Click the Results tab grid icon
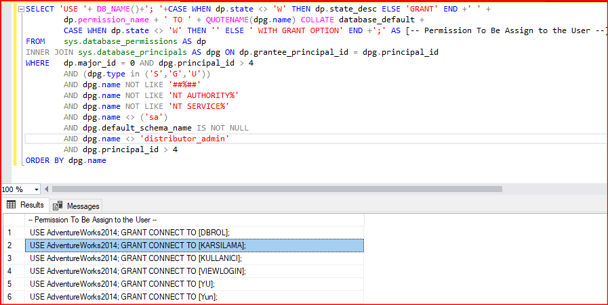The width and height of the screenshot is (608, 305). coord(11,205)
